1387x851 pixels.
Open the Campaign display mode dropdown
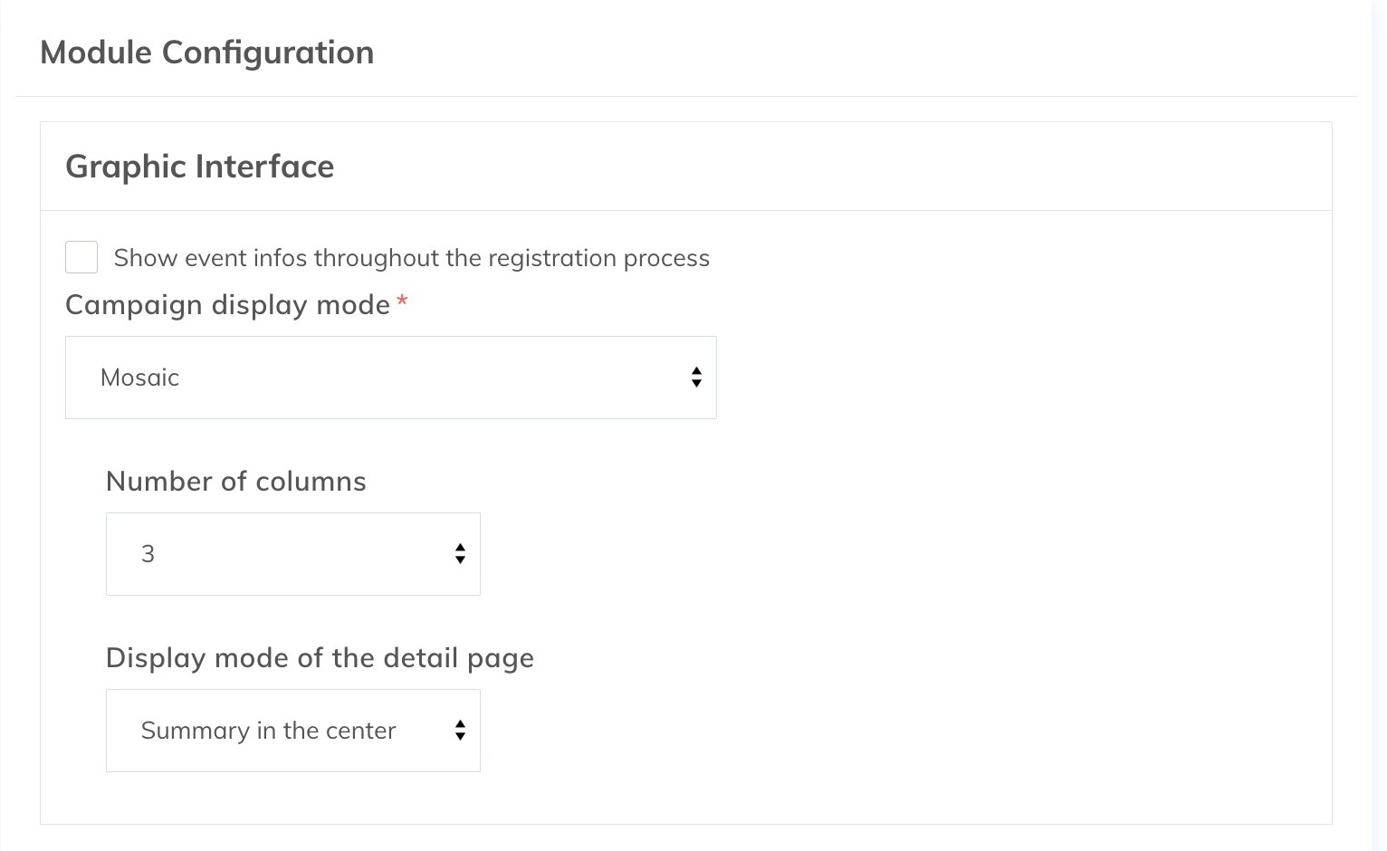(390, 378)
